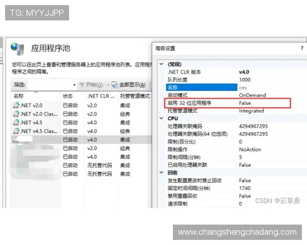Click the NoAction value
Image resolution: width=307 pixels, height=245 pixels.
pyautogui.click(x=250, y=150)
